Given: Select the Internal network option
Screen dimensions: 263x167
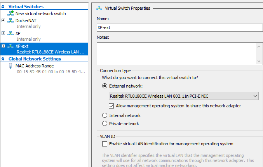Looking at the screenshot, I should [104, 115].
